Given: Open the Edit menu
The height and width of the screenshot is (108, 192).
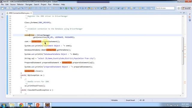Looking at the screenshot, I should pyautogui.click(x=7, y=4).
